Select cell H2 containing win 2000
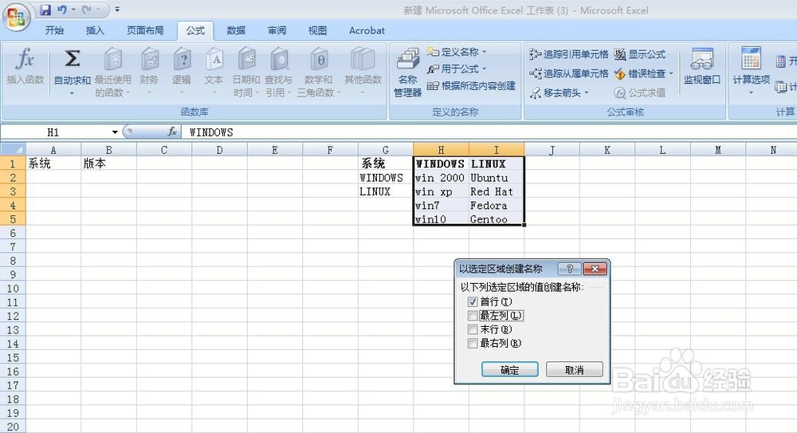797x433 pixels. tap(441, 178)
